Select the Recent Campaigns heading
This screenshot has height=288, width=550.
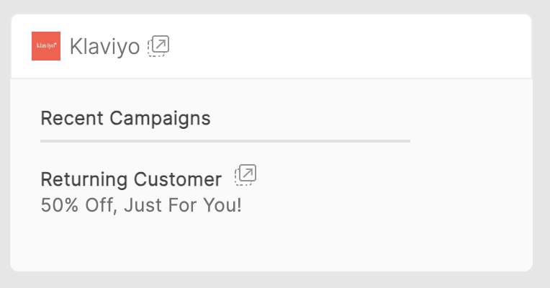[x=125, y=118]
